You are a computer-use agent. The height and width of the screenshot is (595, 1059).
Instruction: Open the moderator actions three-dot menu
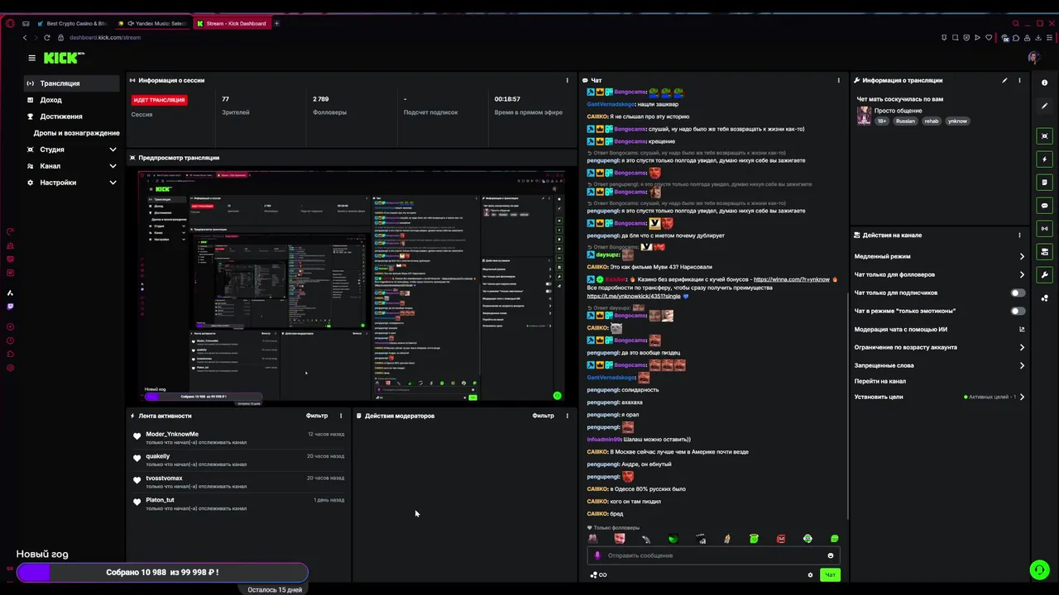[567, 416]
